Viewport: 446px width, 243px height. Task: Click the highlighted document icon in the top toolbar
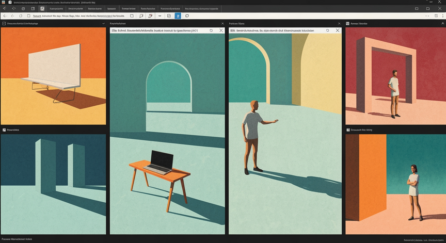click(42, 9)
